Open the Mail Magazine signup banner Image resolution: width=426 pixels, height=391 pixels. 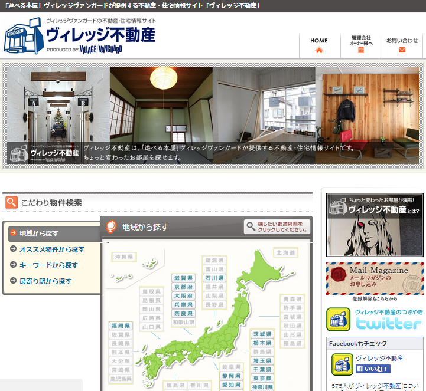375,278
